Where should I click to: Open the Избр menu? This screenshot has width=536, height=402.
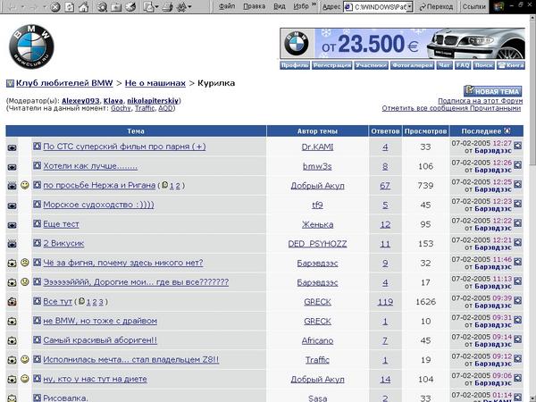click(x=301, y=6)
